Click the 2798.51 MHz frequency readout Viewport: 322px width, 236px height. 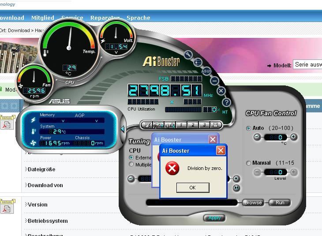point(165,90)
